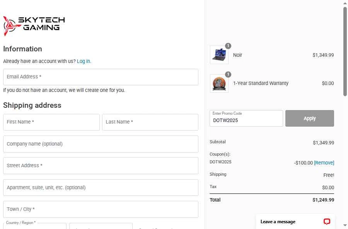This screenshot has width=348, height=229.
Task: Click the scroll down arrow of the scrollbar
Action: tap(345, 226)
